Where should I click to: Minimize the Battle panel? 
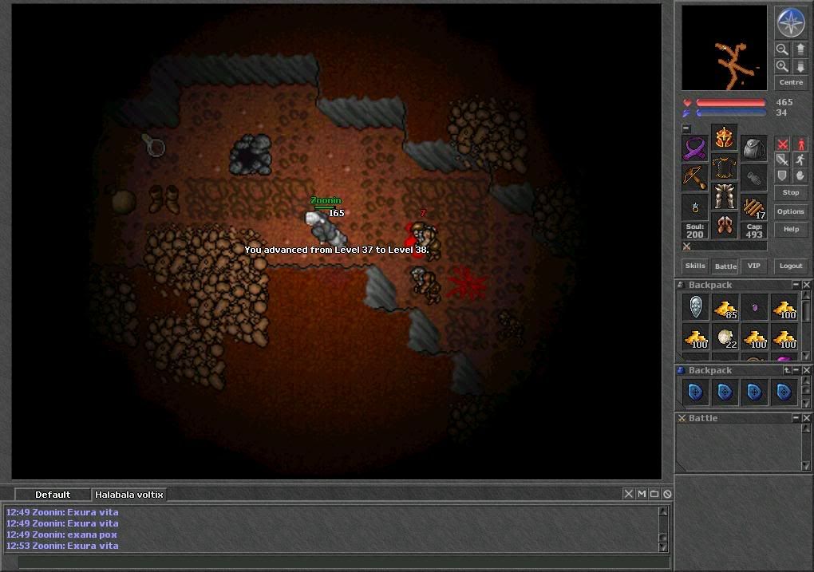796,418
